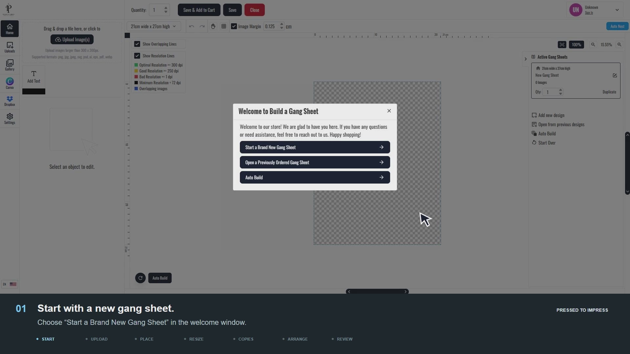Click Auto Build in right panel
Viewport: 630px width, 354px height.
544,134
